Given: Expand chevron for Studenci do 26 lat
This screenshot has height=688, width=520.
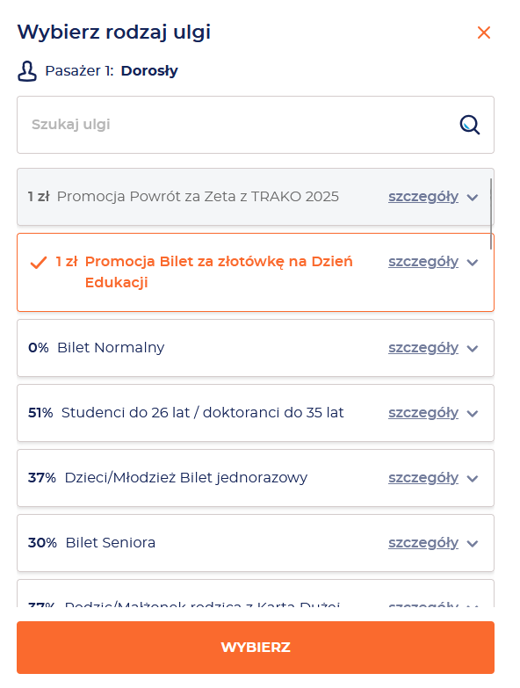Looking at the screenshot, I should tap(473, 413).
